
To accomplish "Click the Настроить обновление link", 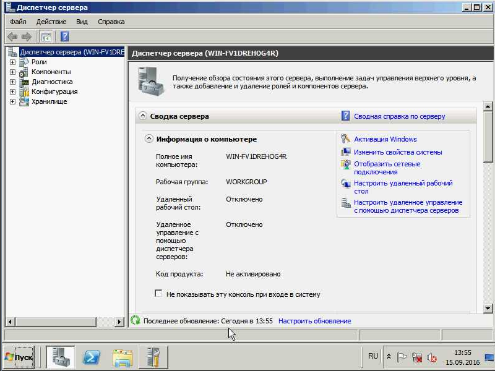I will pyautogui.click(x=315, y=321).
